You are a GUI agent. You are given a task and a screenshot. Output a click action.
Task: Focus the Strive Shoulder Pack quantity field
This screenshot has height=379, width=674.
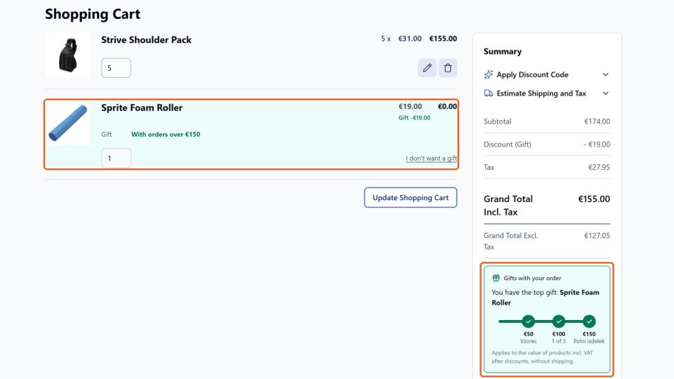point(116,68)
